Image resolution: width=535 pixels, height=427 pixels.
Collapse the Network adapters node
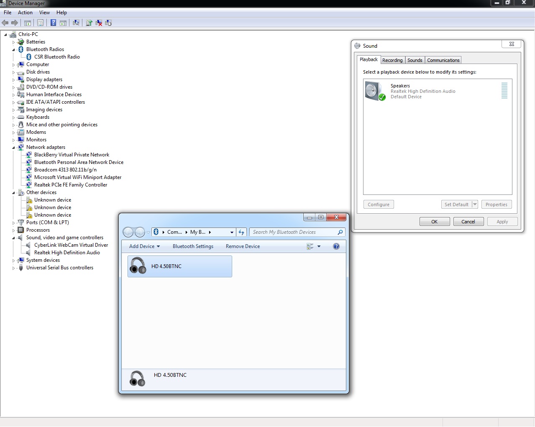[x=13, y=148]
